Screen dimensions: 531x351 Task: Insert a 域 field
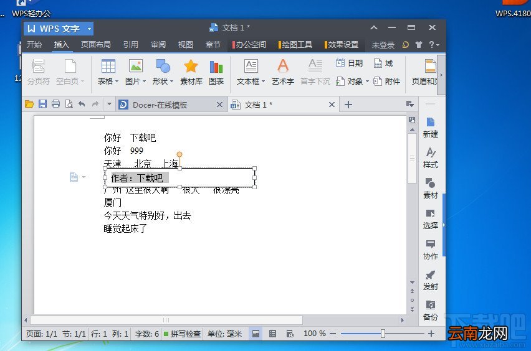tap(383, 63)
